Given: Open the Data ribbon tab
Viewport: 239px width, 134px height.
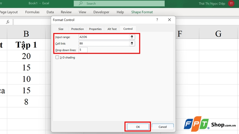Looking at the screenshot, I should 50,12.
